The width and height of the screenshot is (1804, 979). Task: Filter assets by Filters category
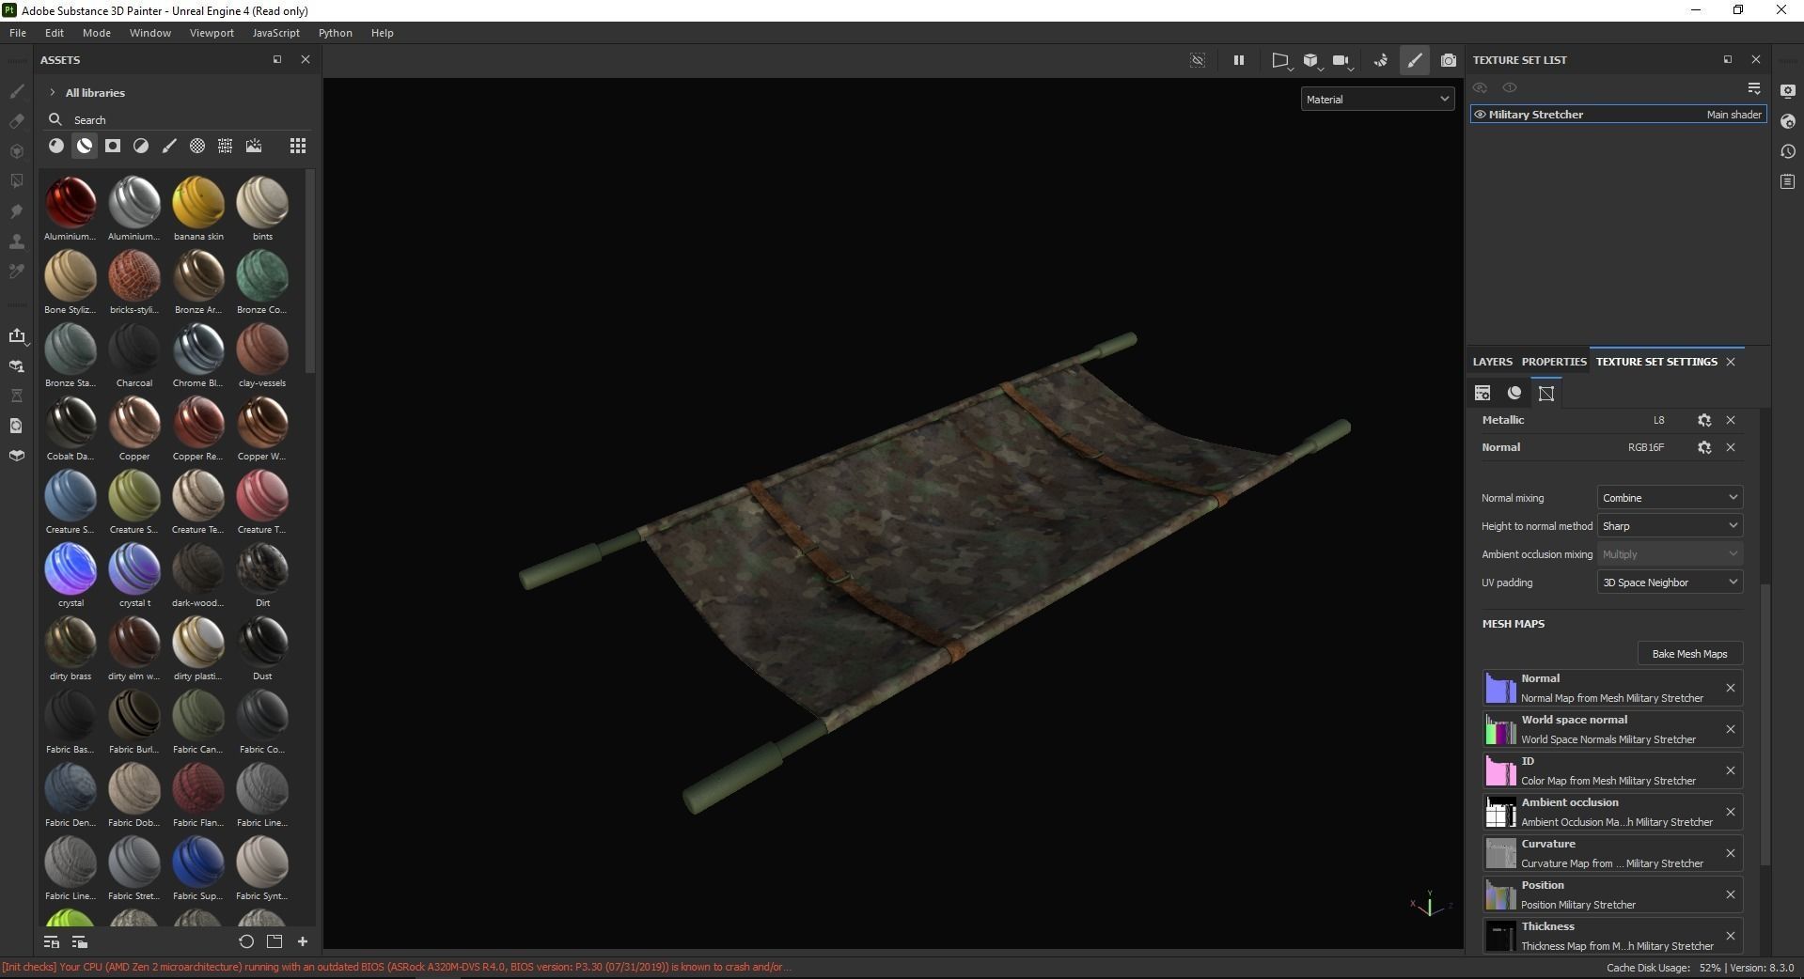point(141,146)
